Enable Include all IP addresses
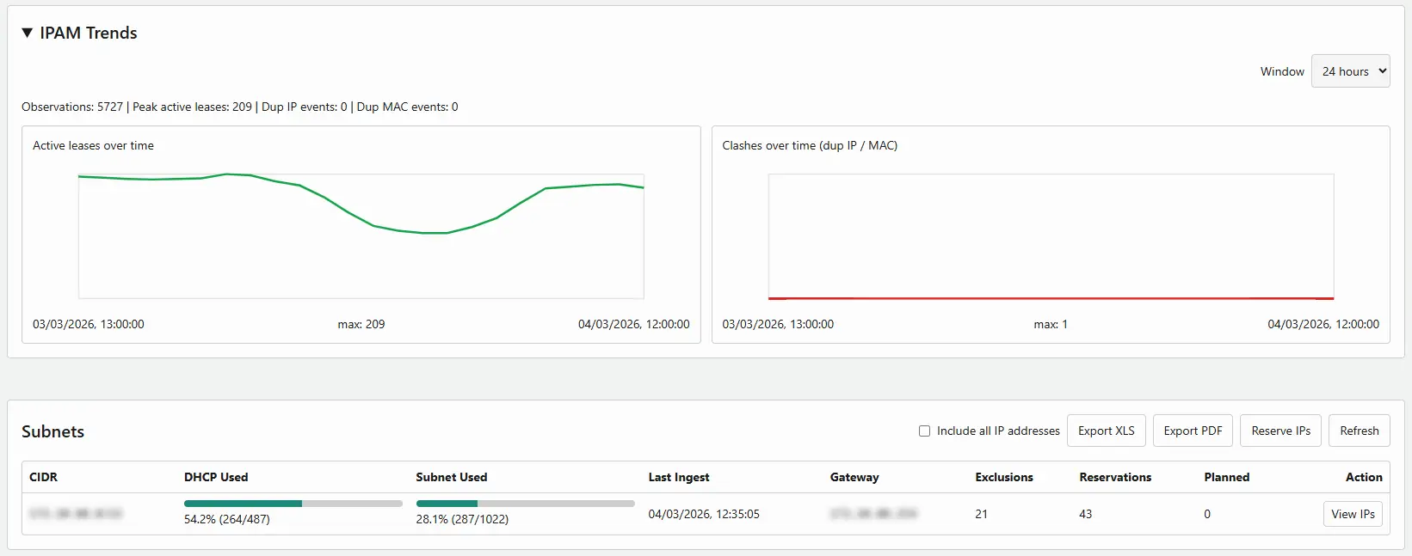This screenshot has width=1412, height=556. coord(924,431)
